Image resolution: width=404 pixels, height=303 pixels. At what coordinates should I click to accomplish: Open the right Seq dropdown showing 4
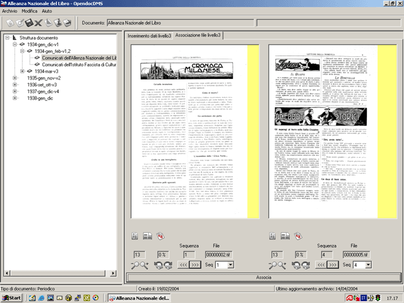368,264
